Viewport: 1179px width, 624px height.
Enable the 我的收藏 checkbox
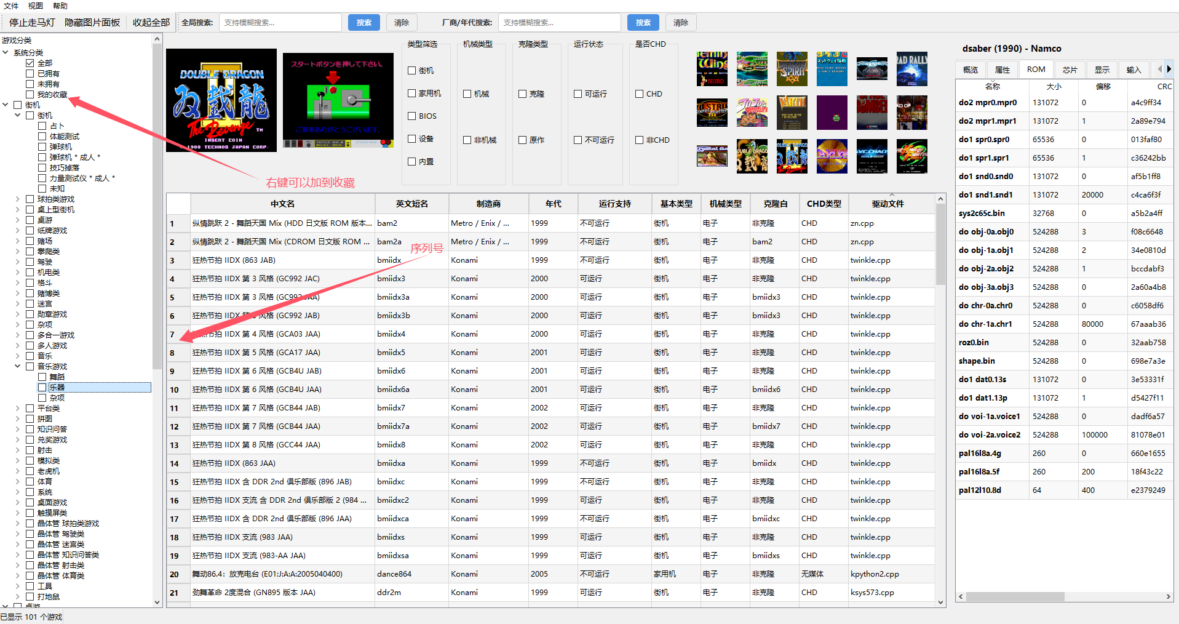30,94
